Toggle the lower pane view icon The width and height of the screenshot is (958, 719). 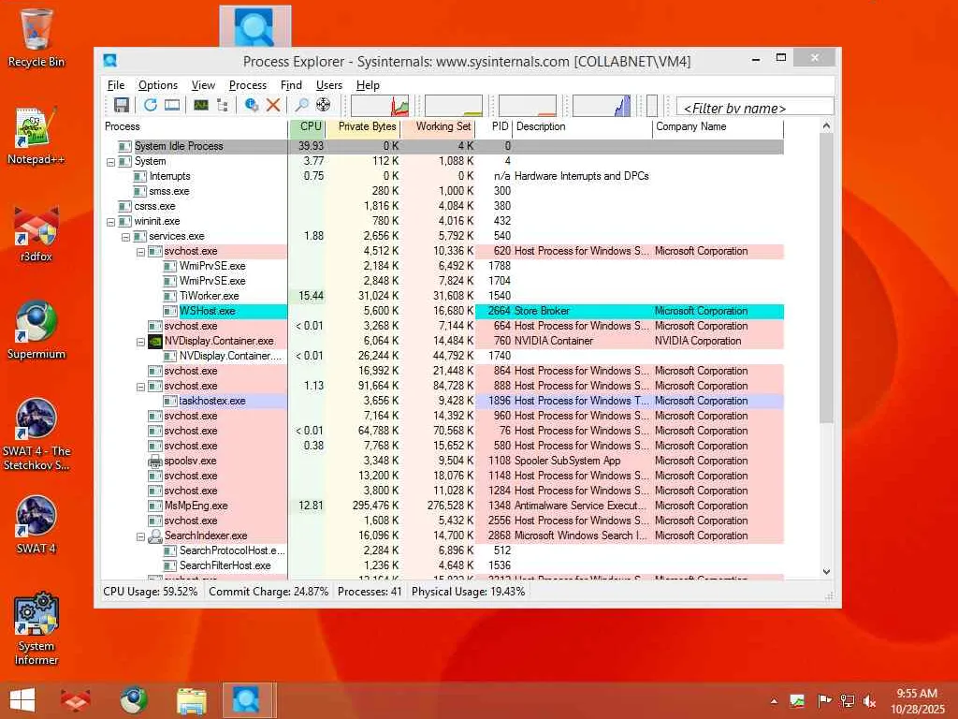pos(172,105)
